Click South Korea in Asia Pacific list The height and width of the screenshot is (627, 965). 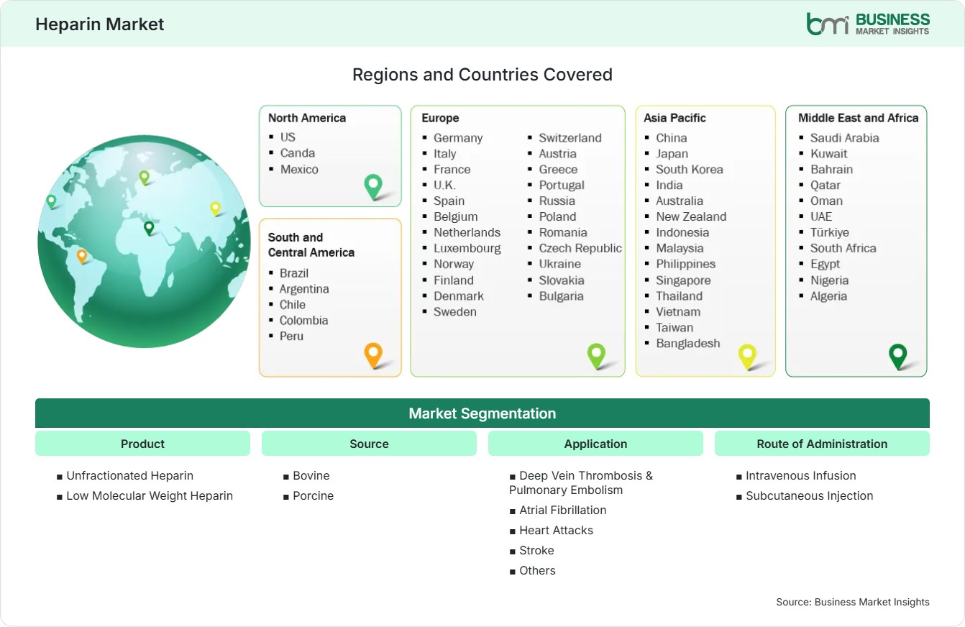pyautogui.click(x=690, y=169)
